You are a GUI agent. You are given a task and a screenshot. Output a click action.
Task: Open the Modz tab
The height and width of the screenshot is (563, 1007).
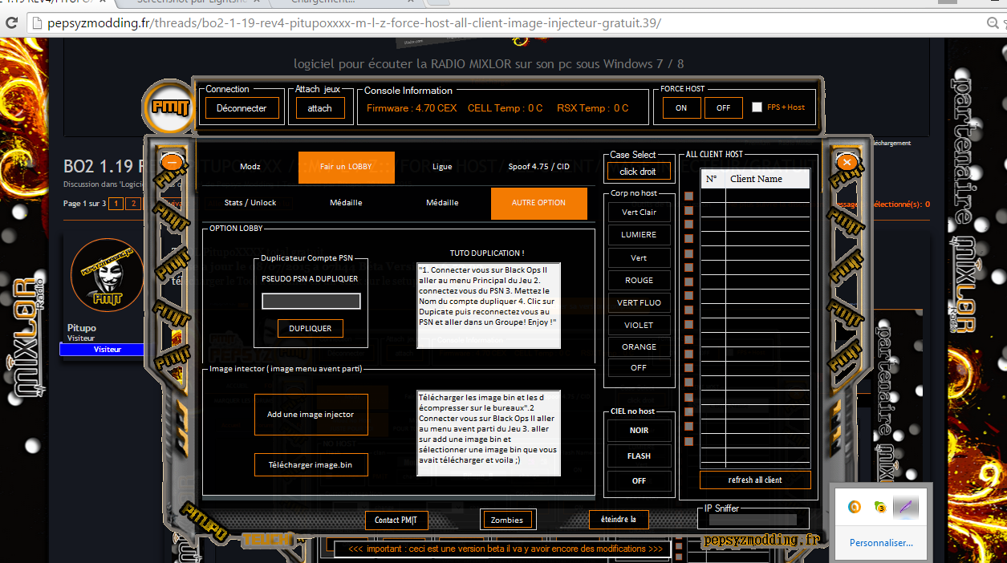tap(250, 167)
